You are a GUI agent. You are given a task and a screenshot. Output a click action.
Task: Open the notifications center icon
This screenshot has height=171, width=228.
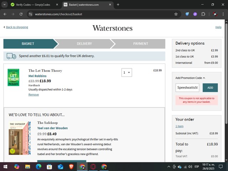click(221, 167)
